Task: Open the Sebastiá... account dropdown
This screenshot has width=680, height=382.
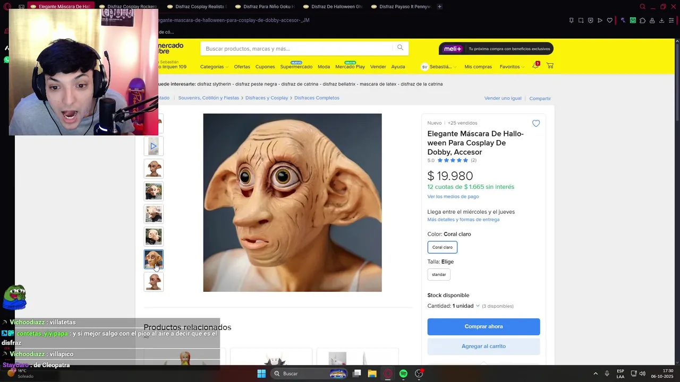Action: pyautogui.click(x=439, y=67)
